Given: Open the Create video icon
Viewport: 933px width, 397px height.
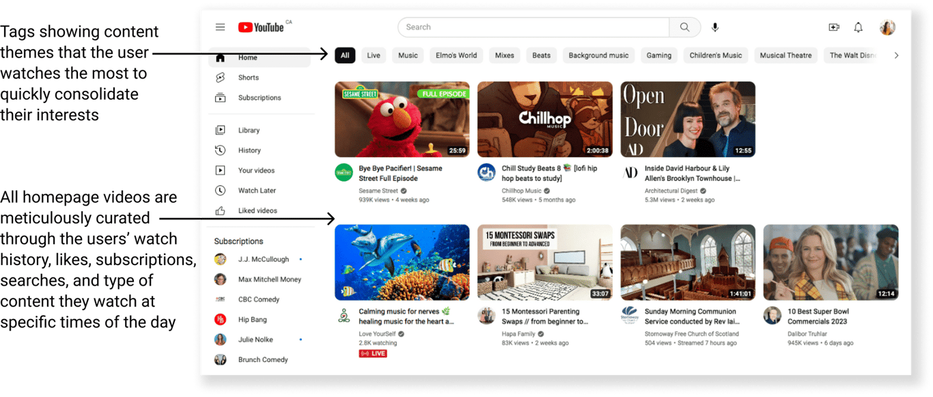Looking at the screenshot, I should tap(834, 27).
